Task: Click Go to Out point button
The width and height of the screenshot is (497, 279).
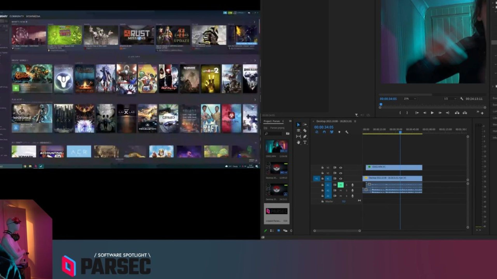Action: 447,113
